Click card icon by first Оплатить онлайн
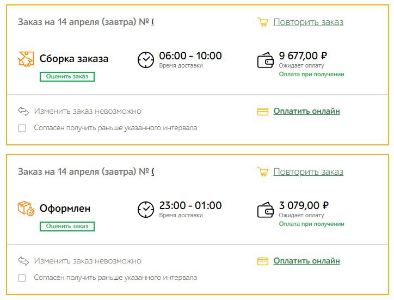 tap(263, 112)
